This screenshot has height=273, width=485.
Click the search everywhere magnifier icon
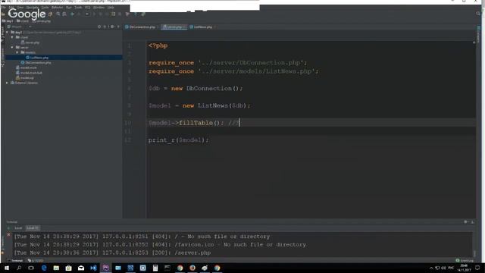pos(478,14)
